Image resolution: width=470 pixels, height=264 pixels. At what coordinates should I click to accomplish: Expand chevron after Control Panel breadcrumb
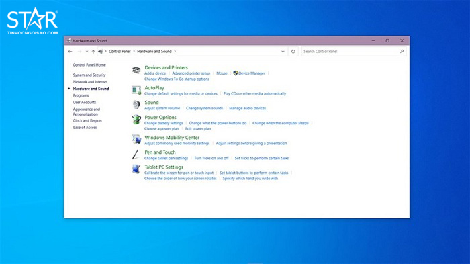[134, 52]
